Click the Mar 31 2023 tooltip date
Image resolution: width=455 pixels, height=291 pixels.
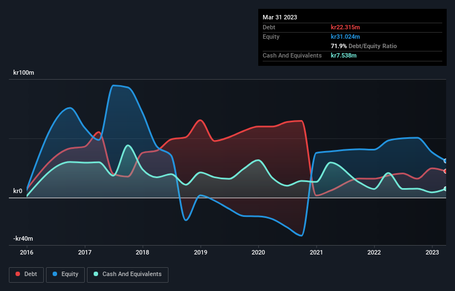click(280, 17)
